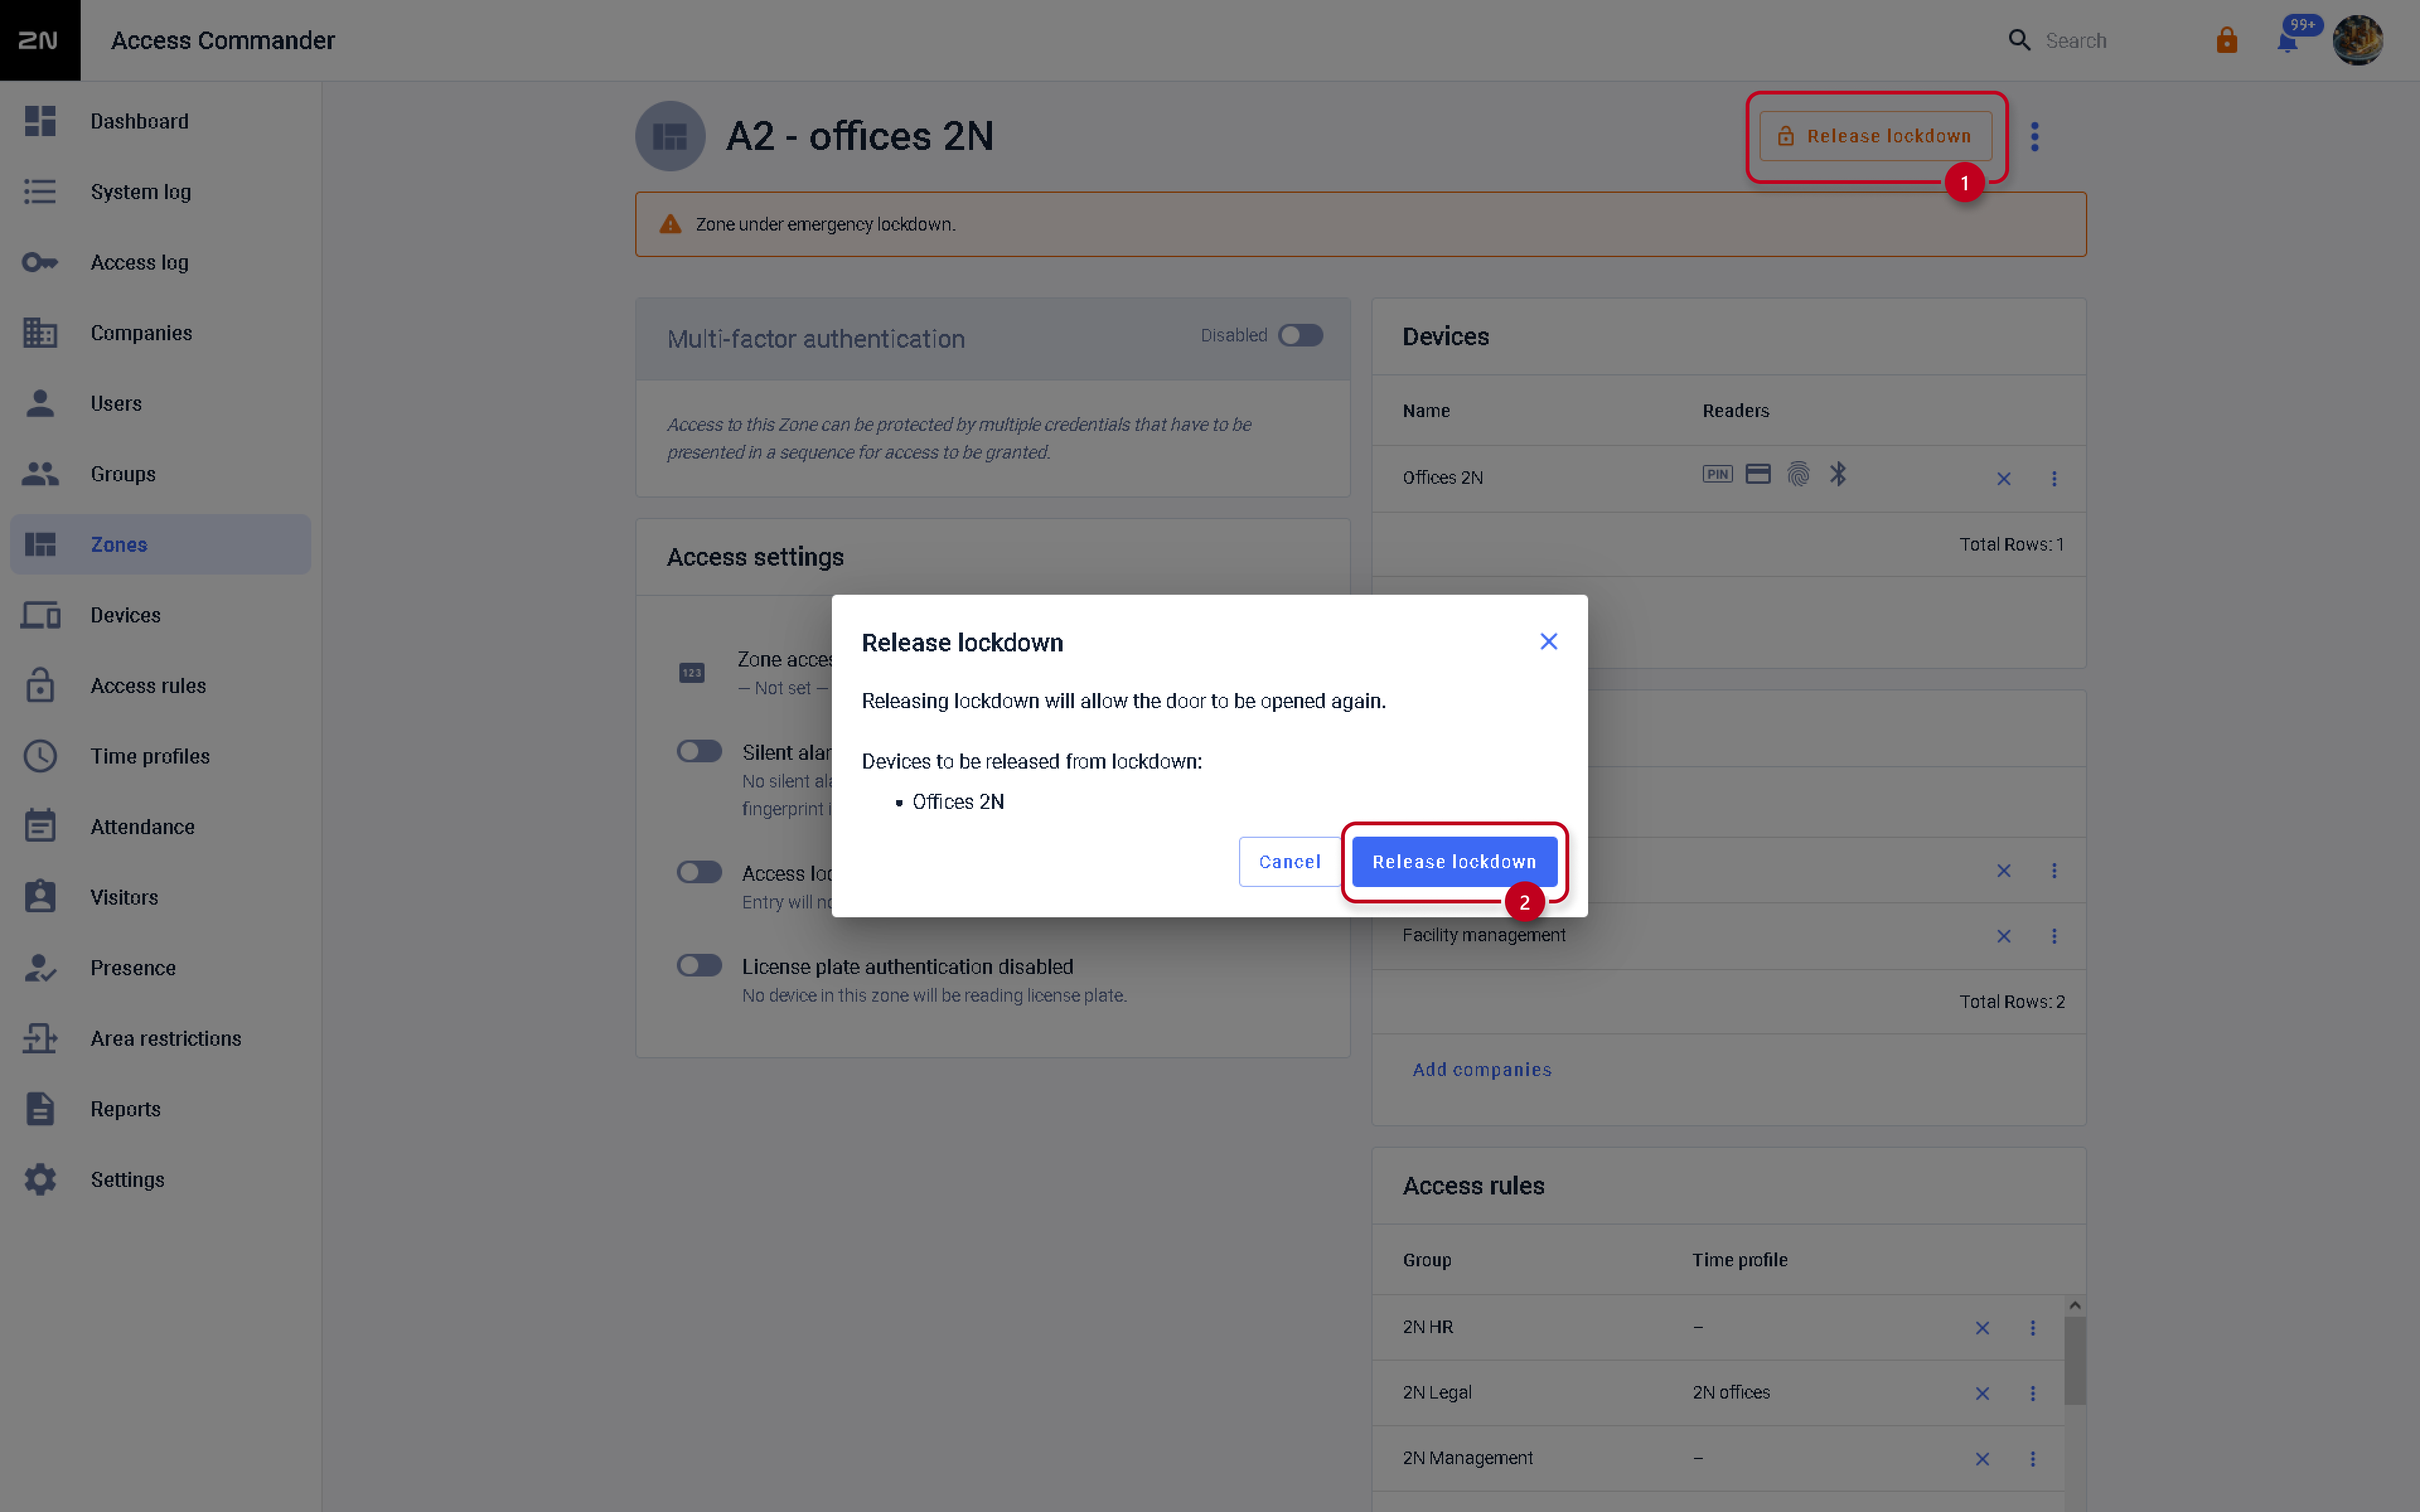The height and width of the screenshot is (1512, 2420).
Task: Remove Offices 2N device with X icon
Action: 2004,479
